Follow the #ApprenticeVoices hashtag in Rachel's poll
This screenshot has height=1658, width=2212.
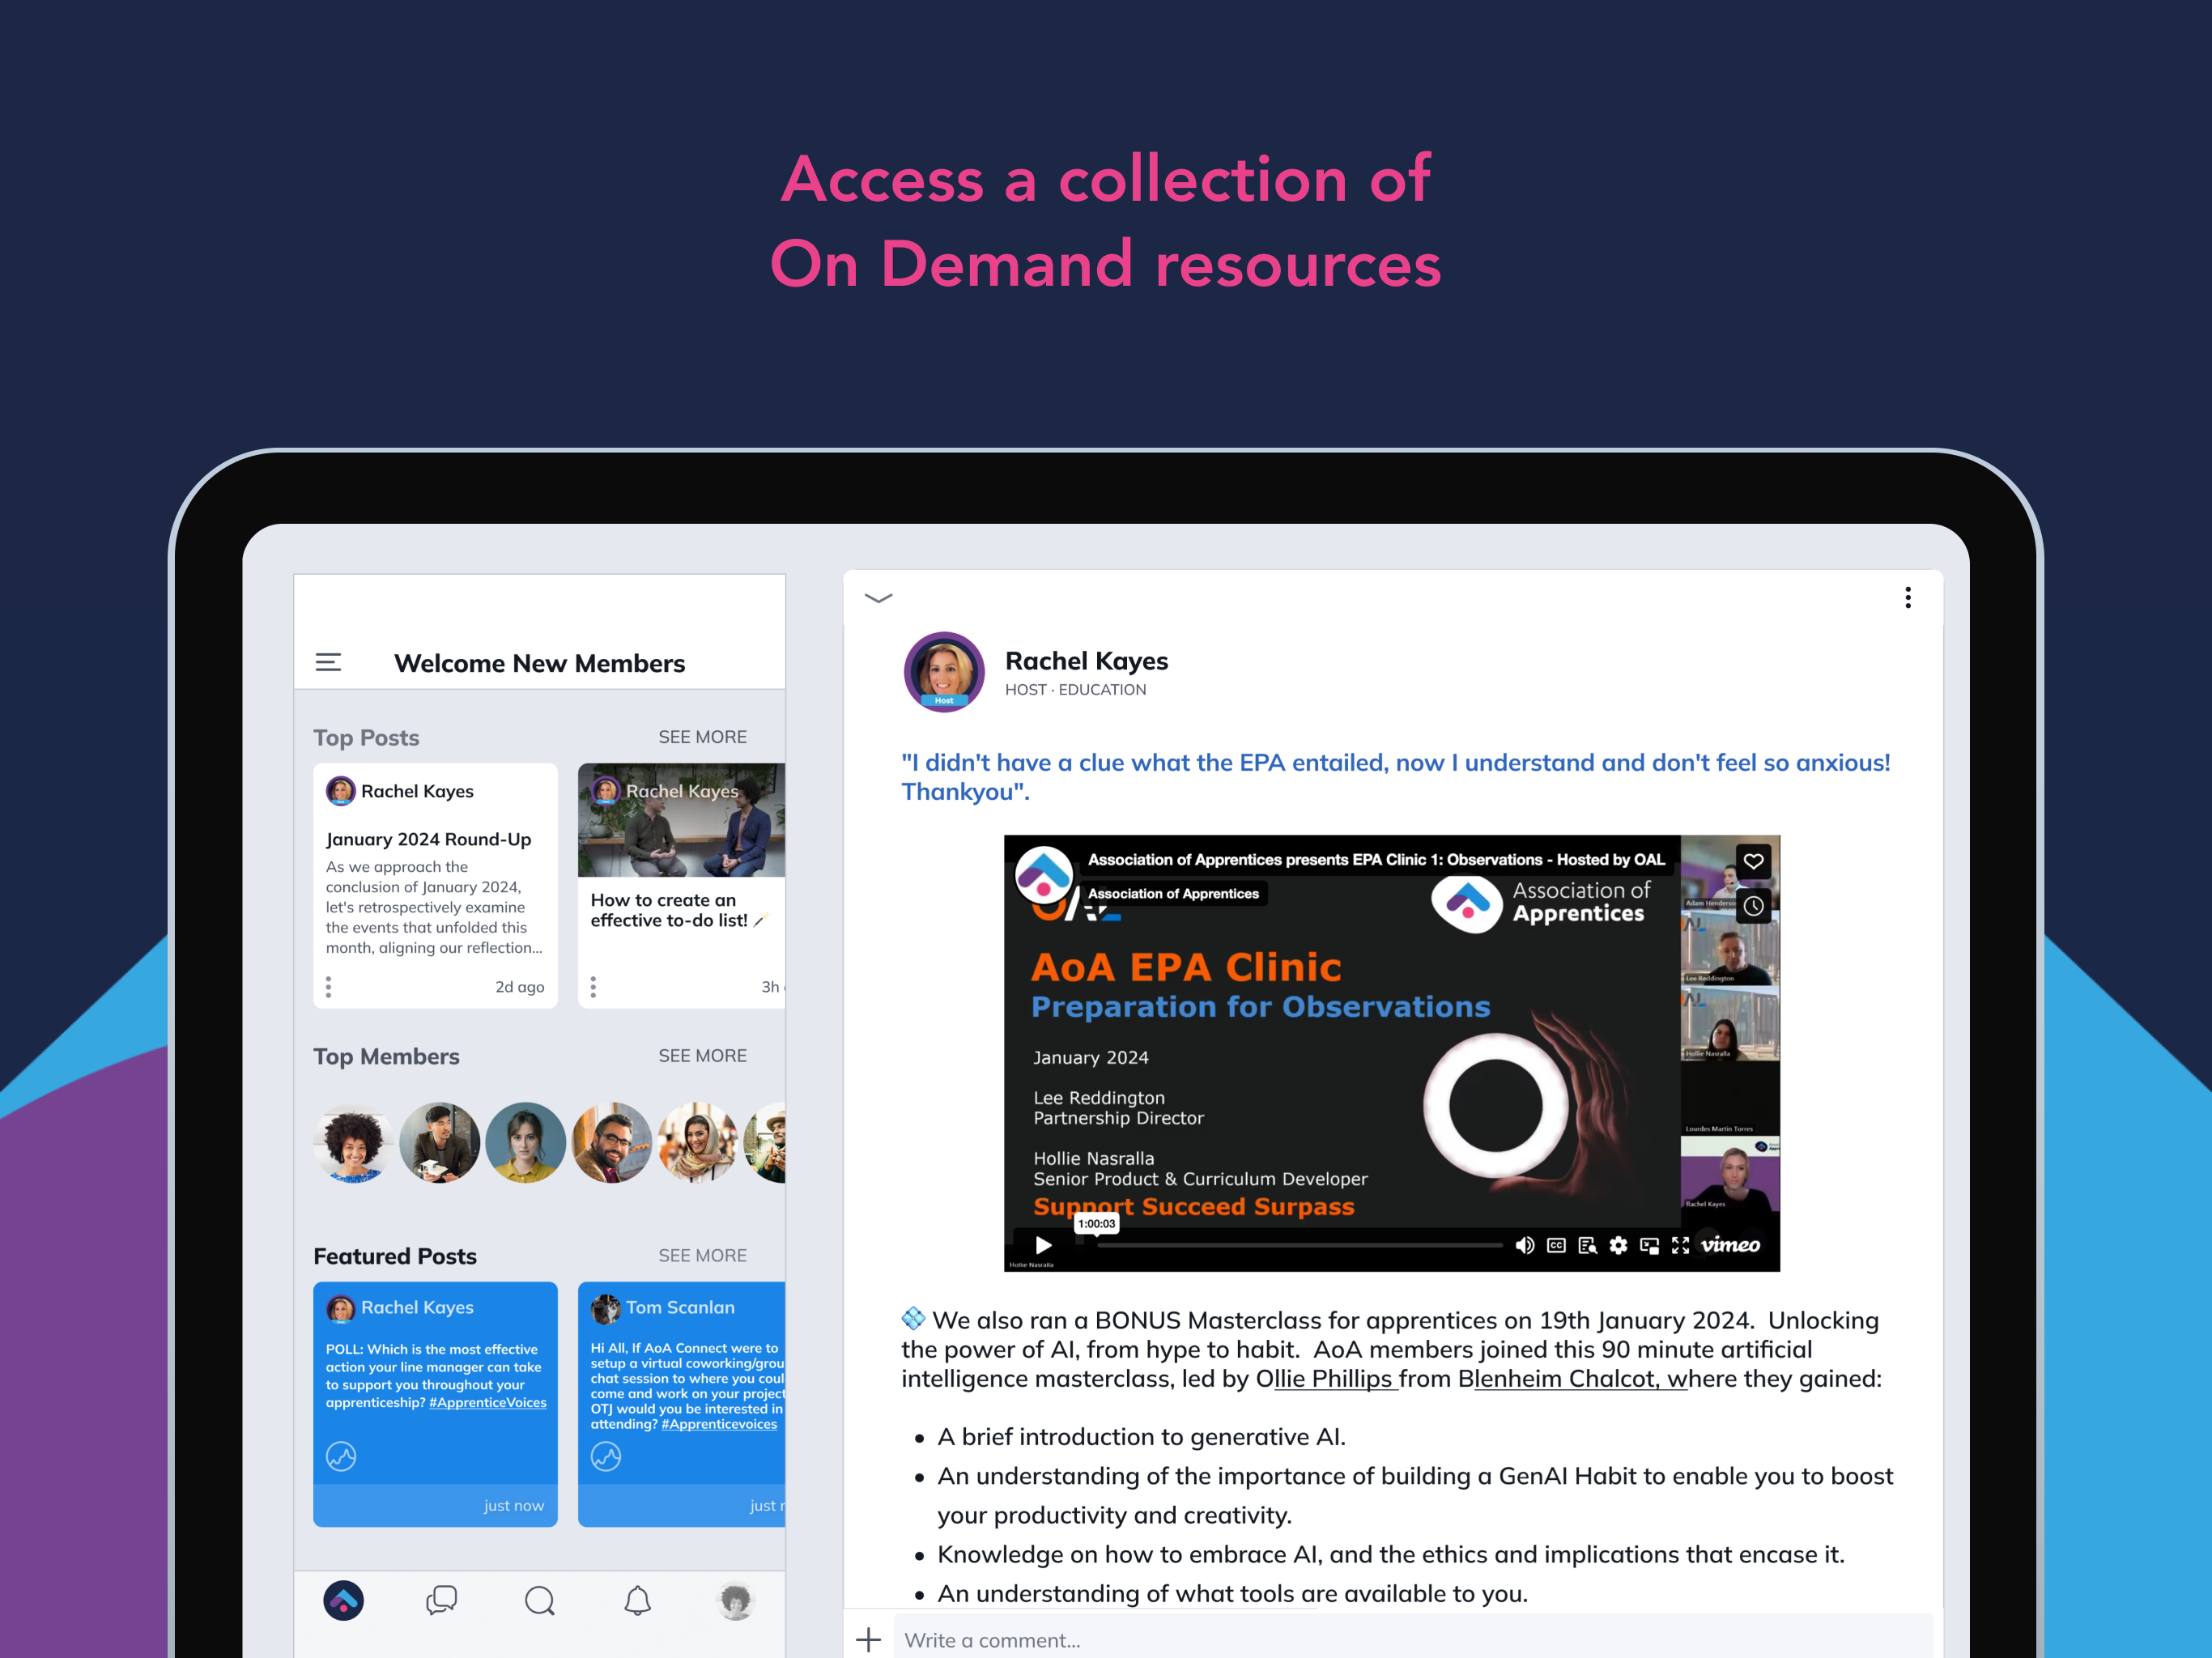tap(488, 1403)
